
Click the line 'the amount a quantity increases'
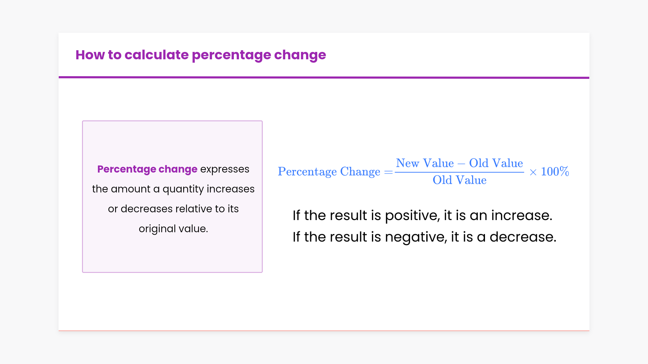point(173,189)
